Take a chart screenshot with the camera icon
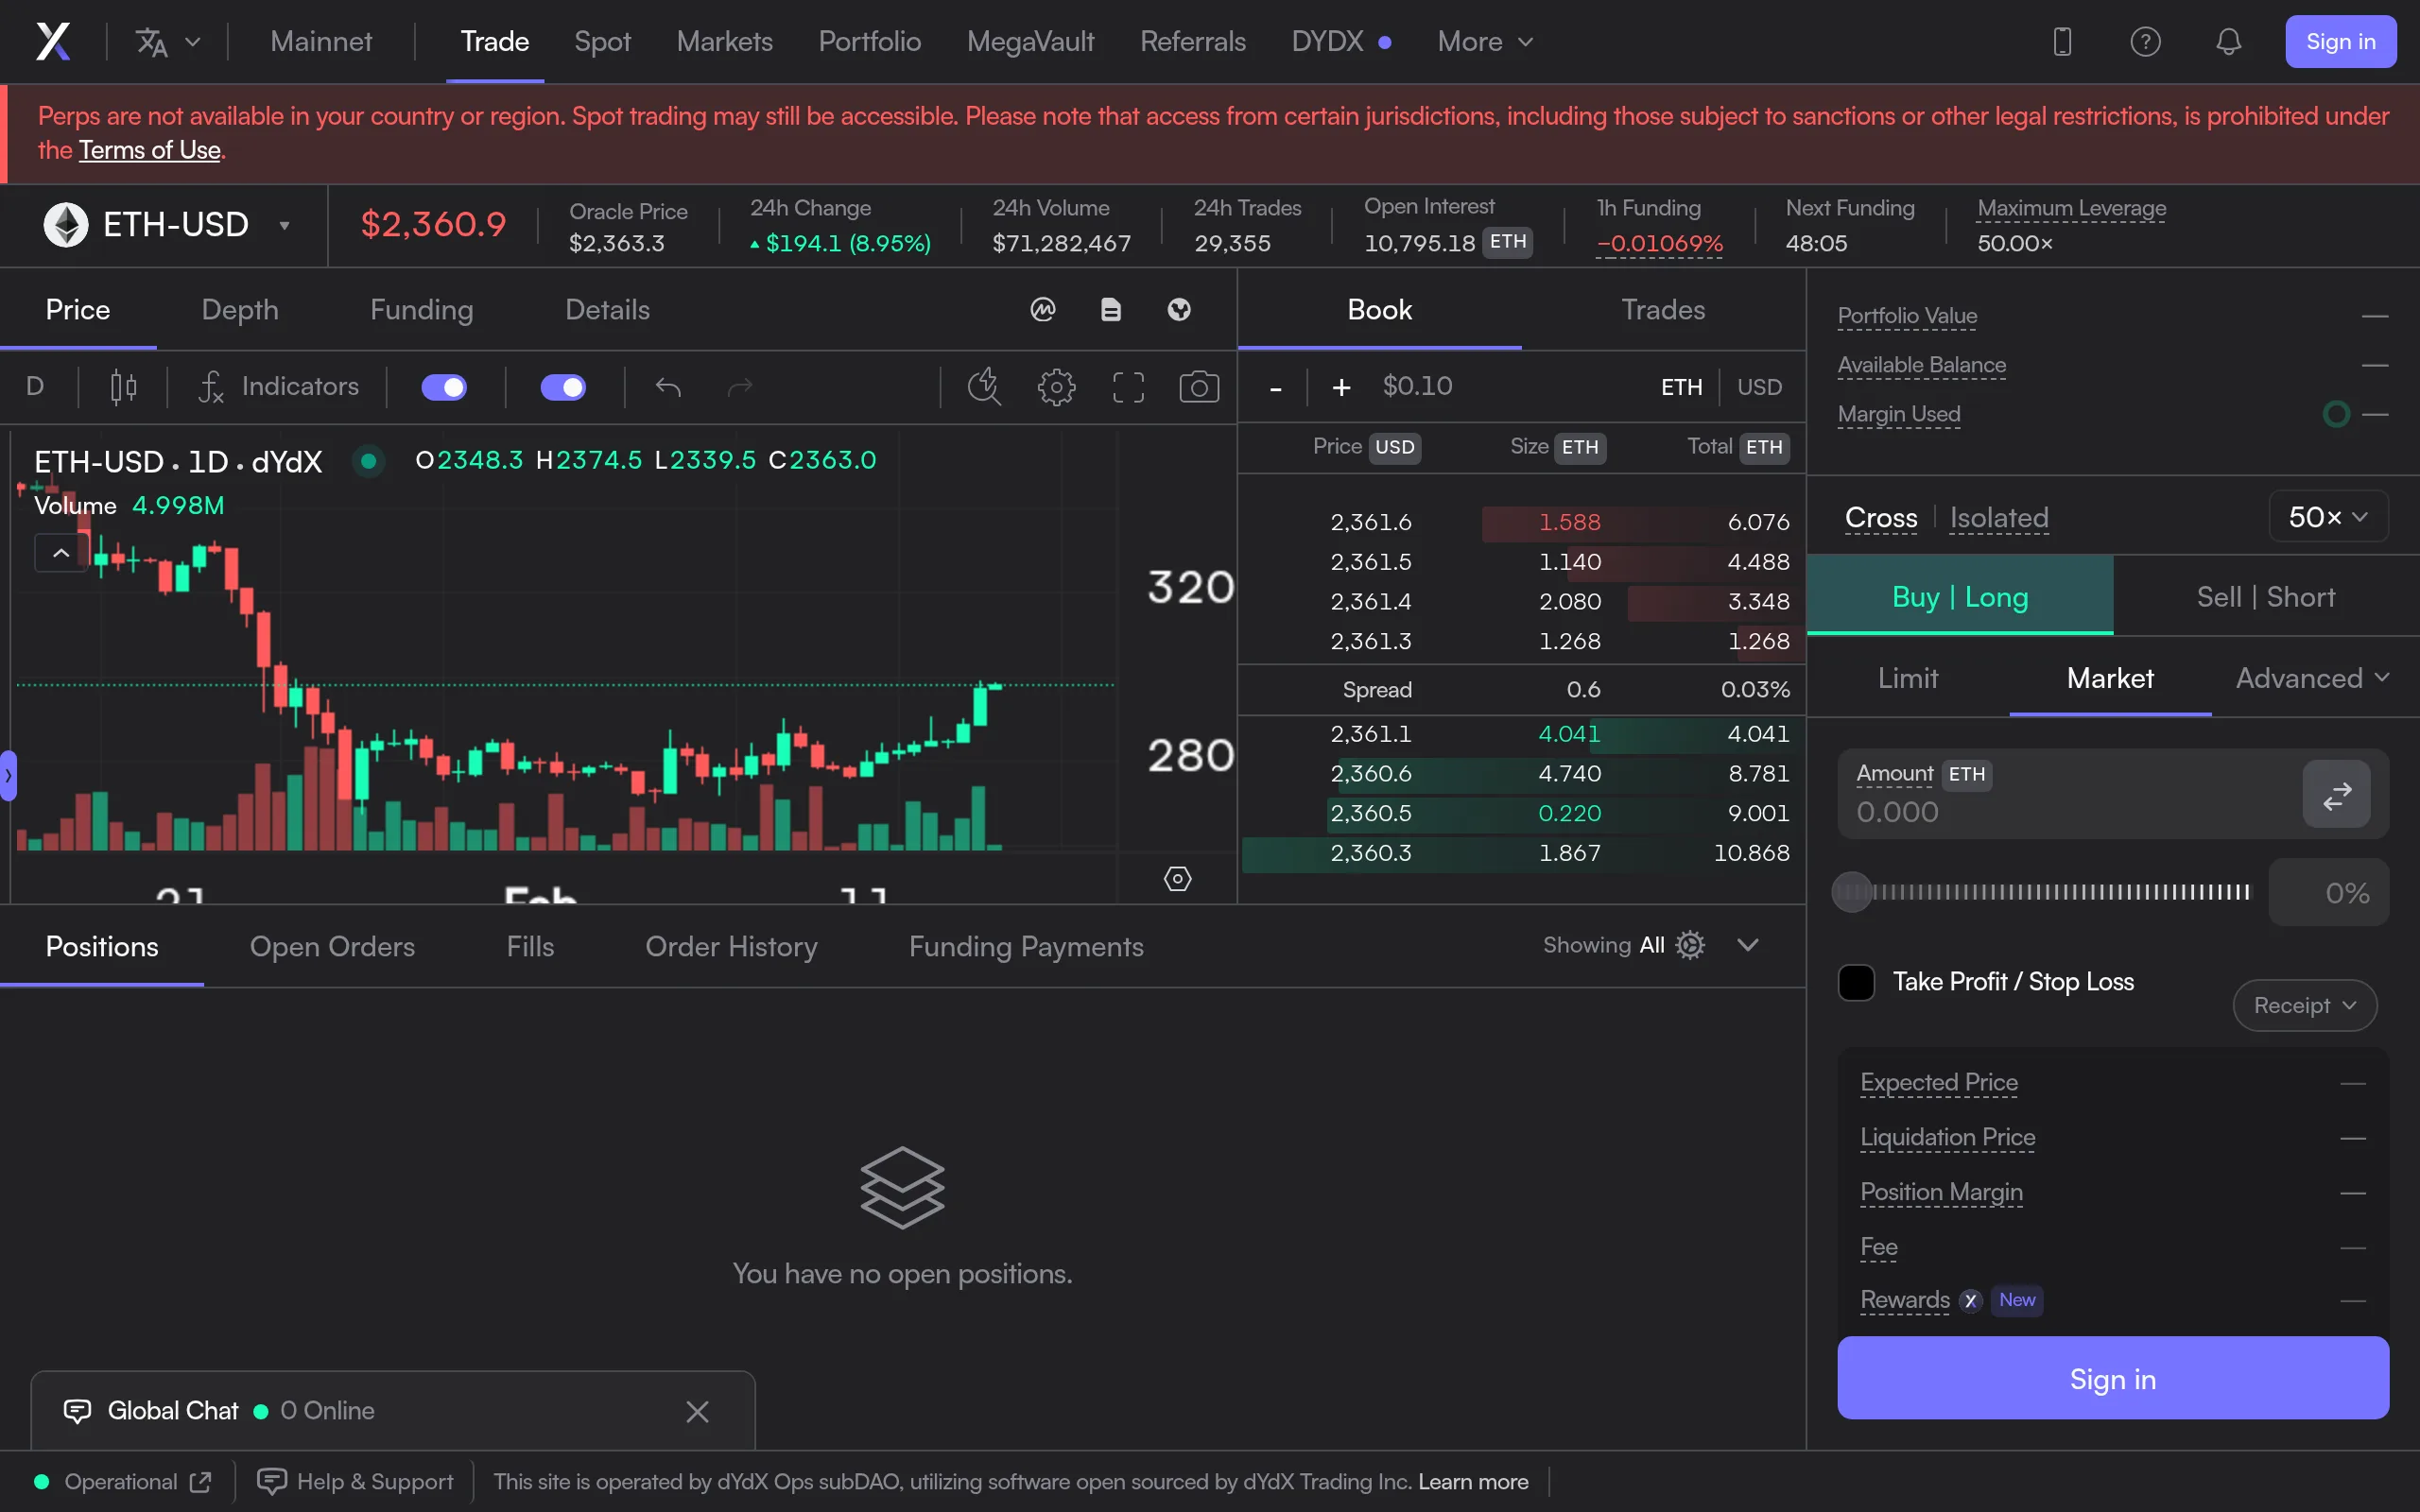The width and height of the screenshot is (2420, 1512). click(1198, 387)
